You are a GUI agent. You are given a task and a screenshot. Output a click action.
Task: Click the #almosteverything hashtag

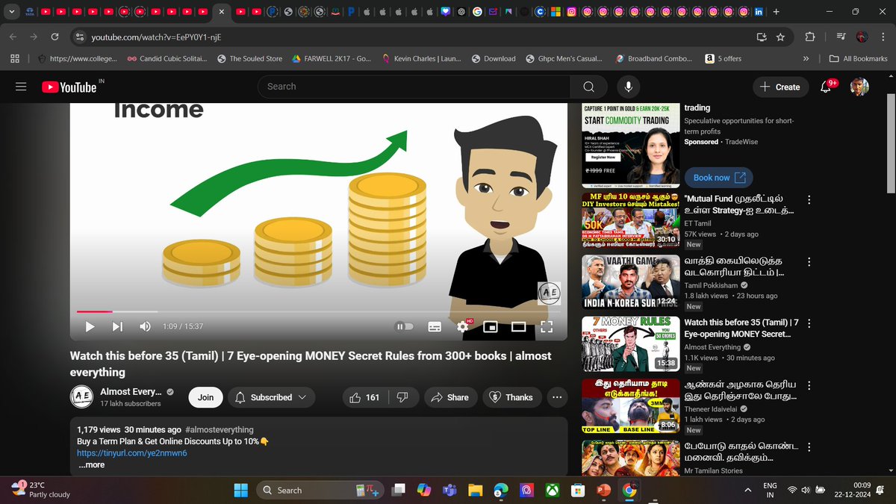click(x=219, y=430)
